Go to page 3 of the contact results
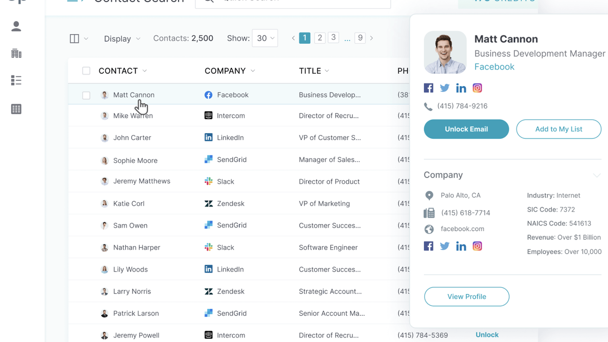 point(333,37)
